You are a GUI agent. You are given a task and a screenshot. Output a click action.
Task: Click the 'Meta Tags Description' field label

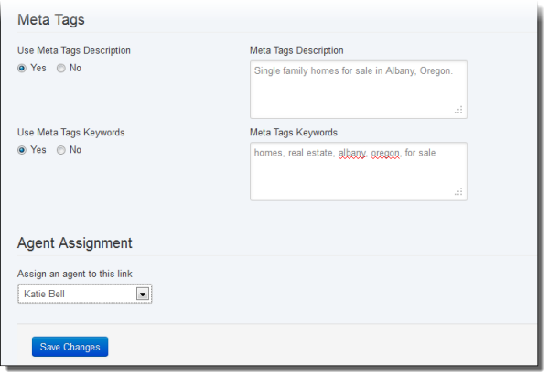click(x=296, y=50)
